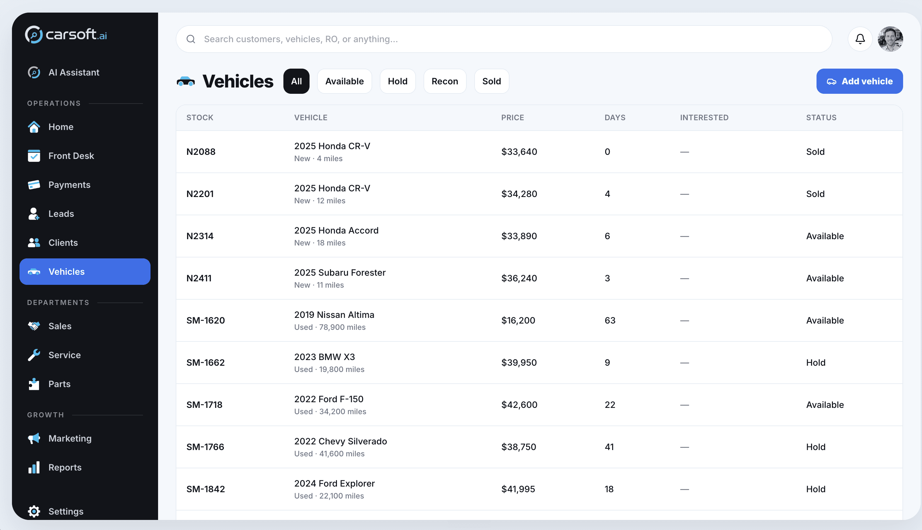Open stock SM-1766 row

[539, 447]
